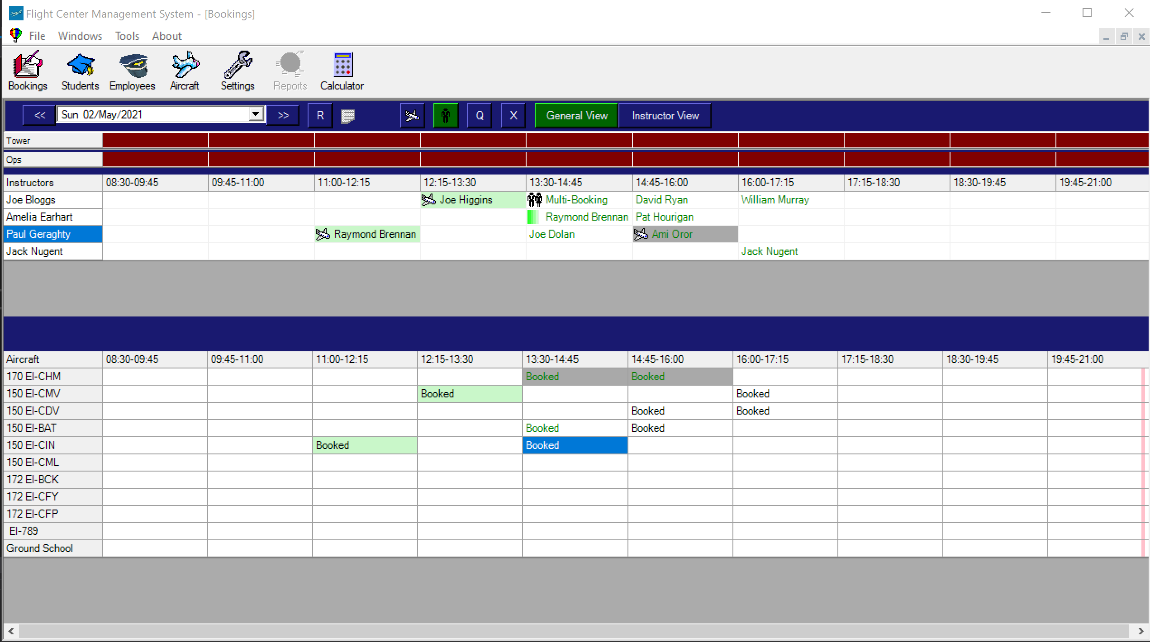
Task: Open the Bookings screen
Action: (x=27, y=70)
